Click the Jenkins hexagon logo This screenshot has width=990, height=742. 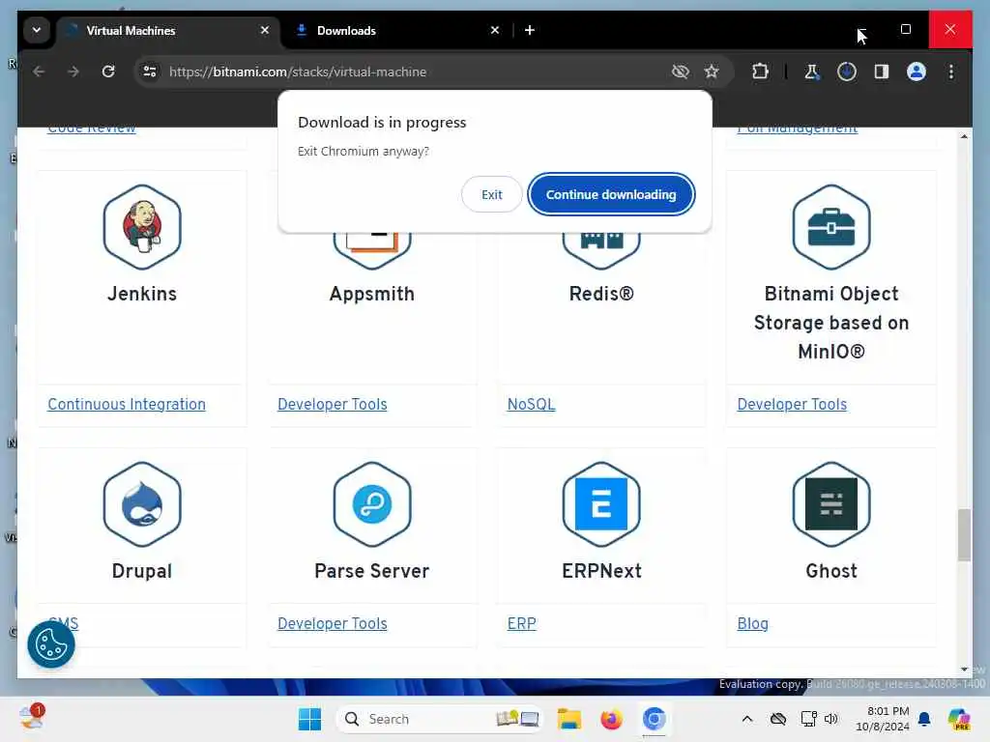pyautogui.click(x=142, y=227)
